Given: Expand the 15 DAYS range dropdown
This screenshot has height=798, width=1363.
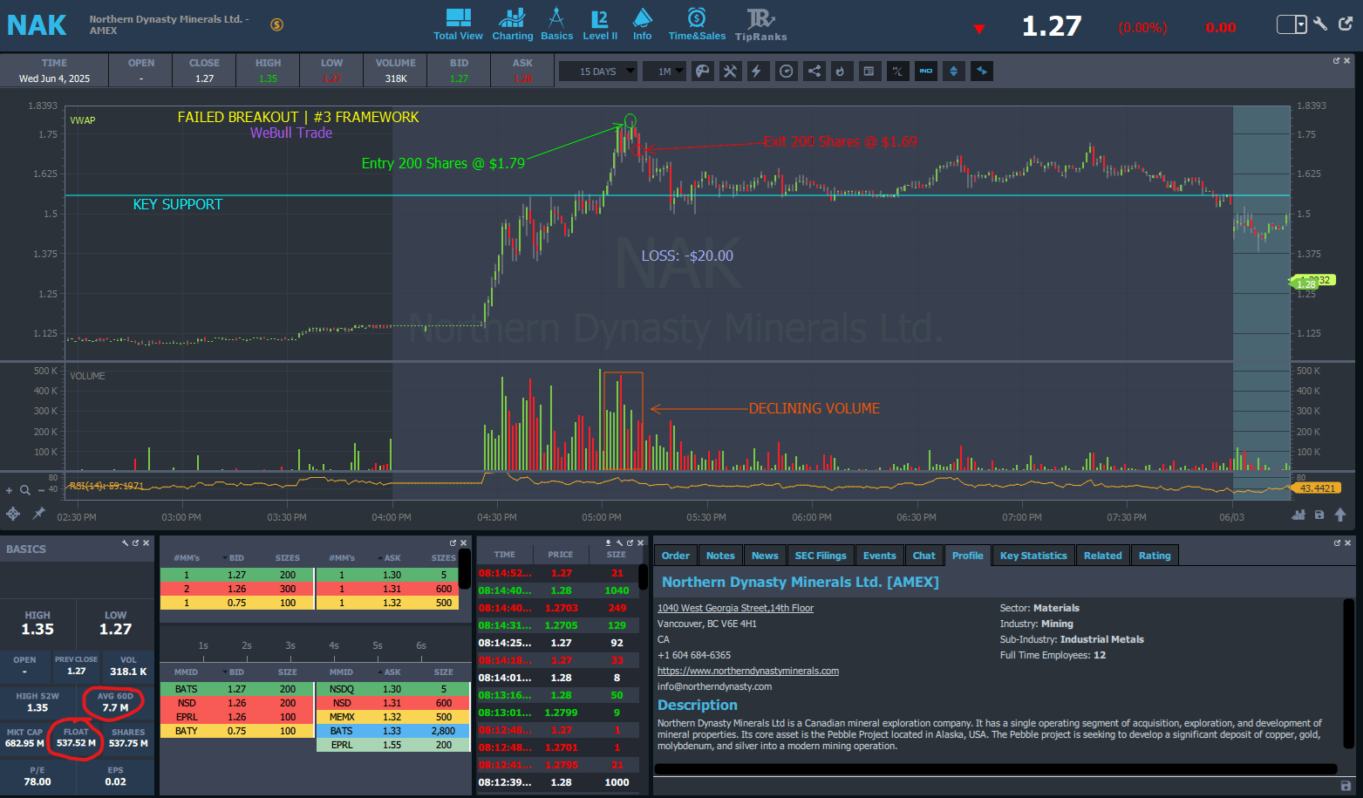Looking at the screenshot, I should coord(598,72).
